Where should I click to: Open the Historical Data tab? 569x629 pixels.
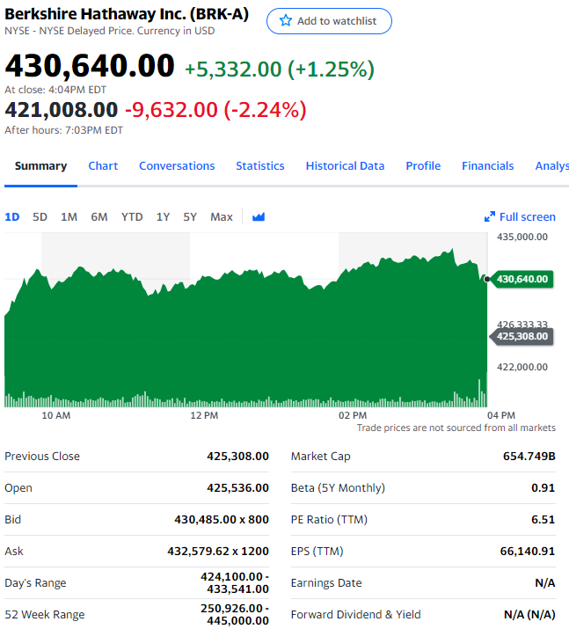[345, 165]
